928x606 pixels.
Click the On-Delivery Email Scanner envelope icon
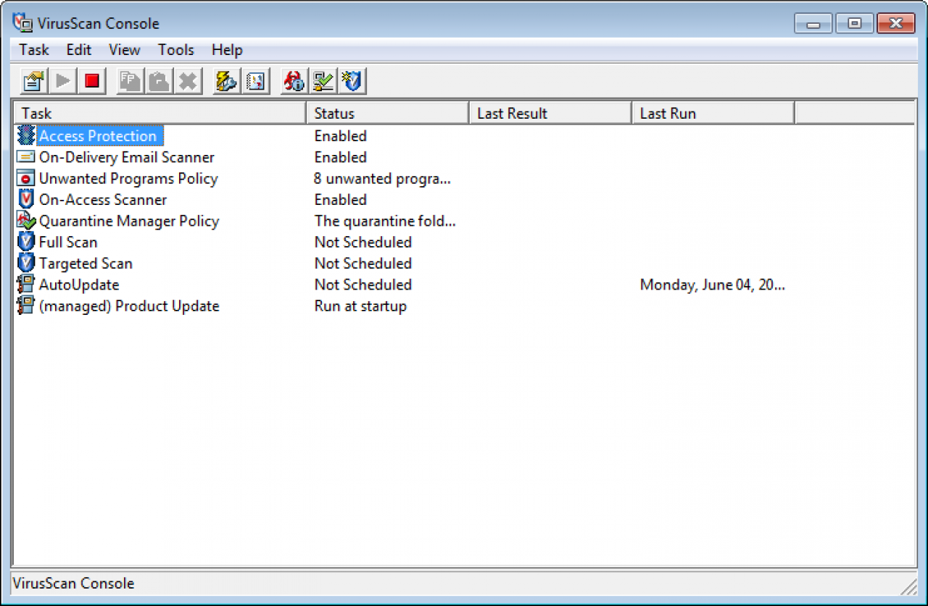(x=26, y=157)
